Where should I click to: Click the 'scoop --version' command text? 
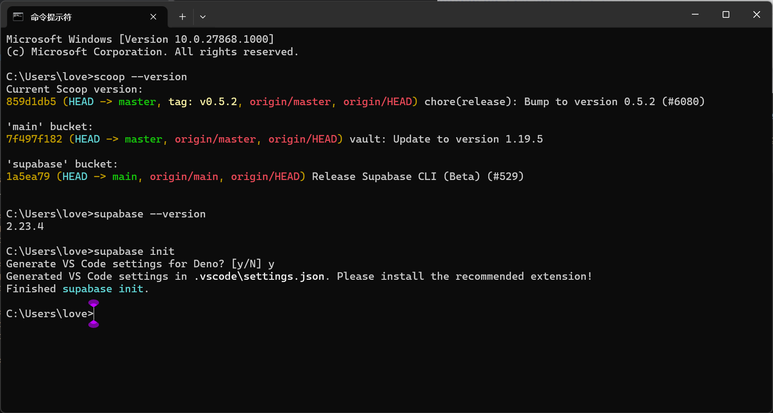[x=140, y=77]
